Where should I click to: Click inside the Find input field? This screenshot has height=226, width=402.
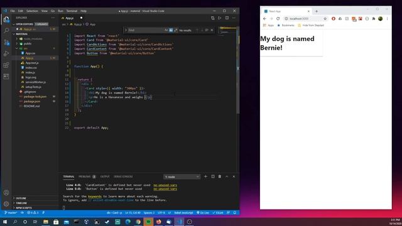pyautogui.click(x=146, y=30)
